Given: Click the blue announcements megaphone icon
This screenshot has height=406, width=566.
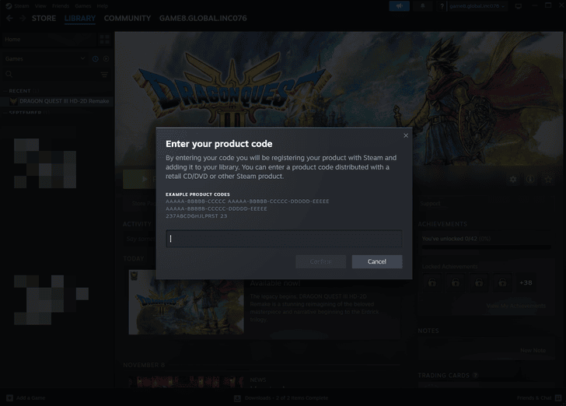Looking at the screenshot, I should pos(400,6).
